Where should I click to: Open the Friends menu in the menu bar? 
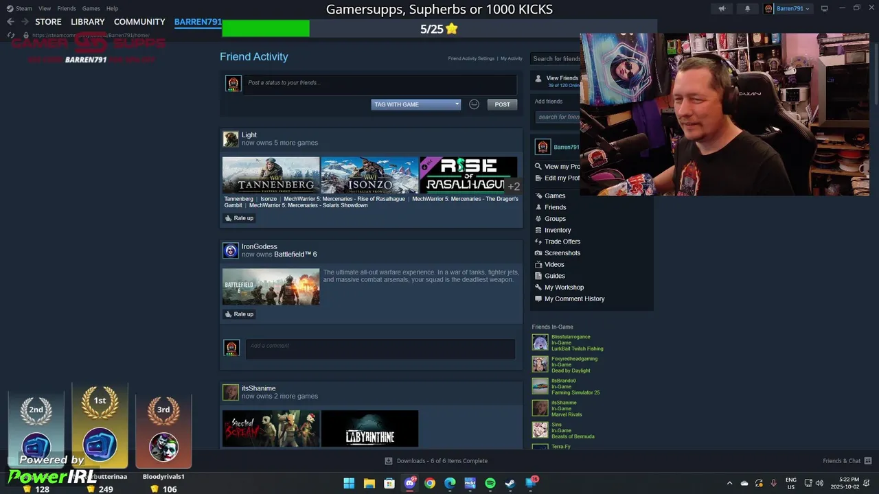[67, 8]
